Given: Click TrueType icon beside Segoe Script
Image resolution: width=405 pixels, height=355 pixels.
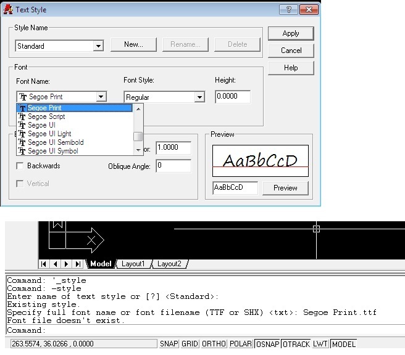Looking at the screenshot, I should 22,116.
